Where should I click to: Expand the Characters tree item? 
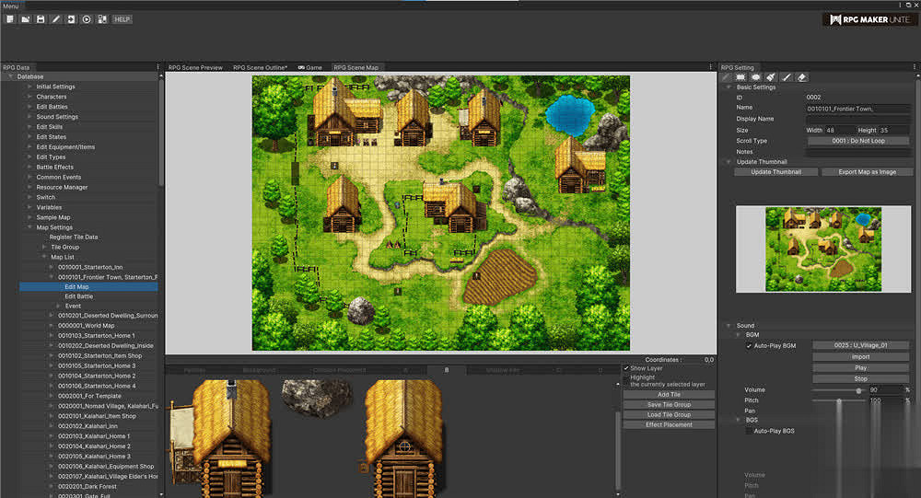tap(29, 97)
